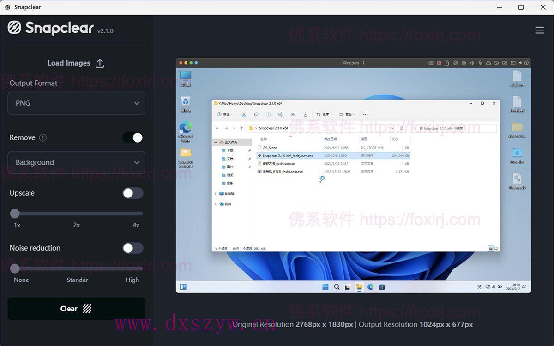Click the v2.1.0 version label
The height and width of the screenshot is (346, 554).
coord(105,31)
